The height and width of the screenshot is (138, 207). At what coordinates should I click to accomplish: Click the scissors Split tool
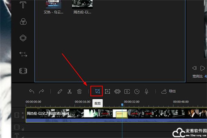[x=69, y=91]
